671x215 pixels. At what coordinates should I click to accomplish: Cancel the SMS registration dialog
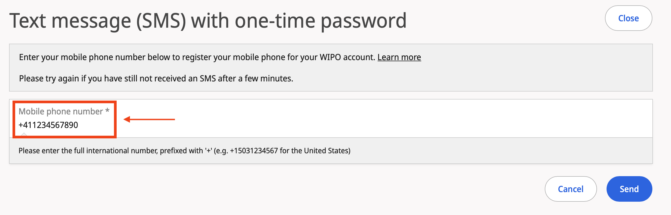[571, 189]
